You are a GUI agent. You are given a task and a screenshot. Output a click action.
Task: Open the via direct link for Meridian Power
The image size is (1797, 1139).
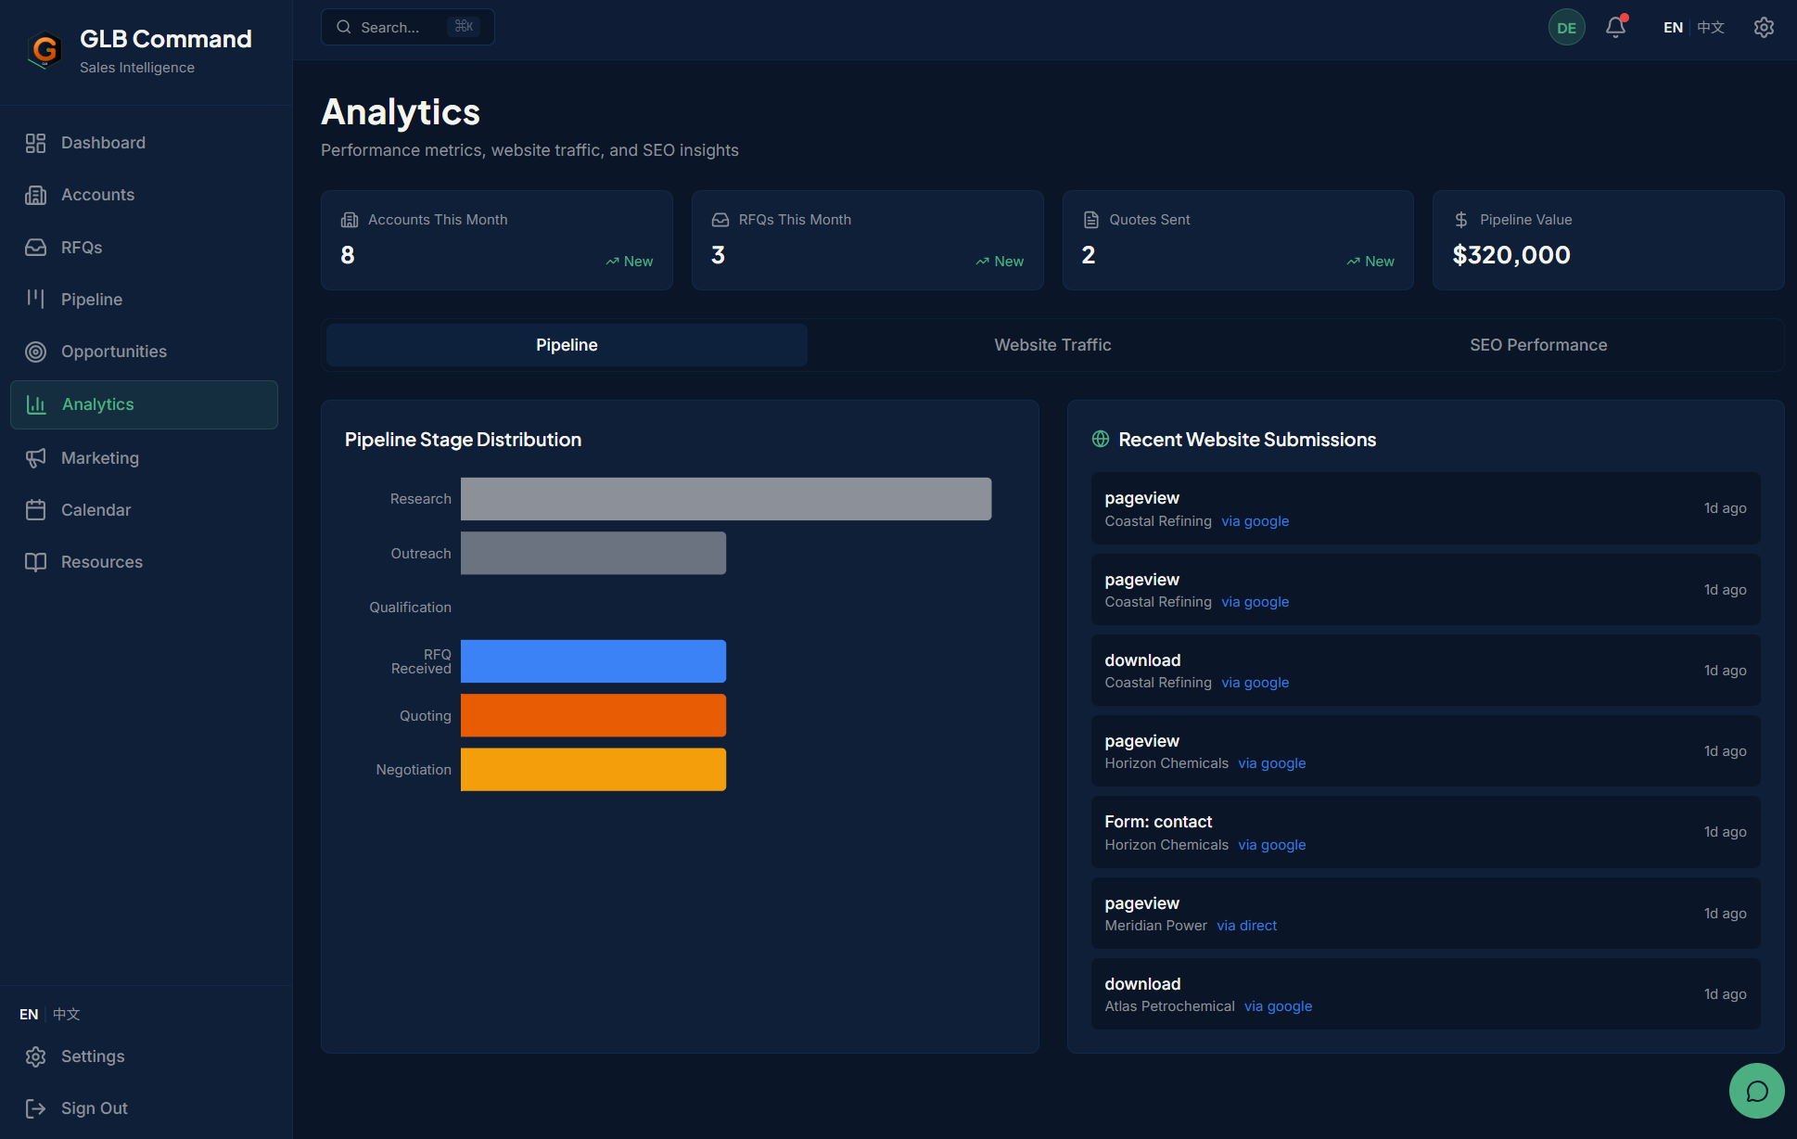(x=1245, y=925)
